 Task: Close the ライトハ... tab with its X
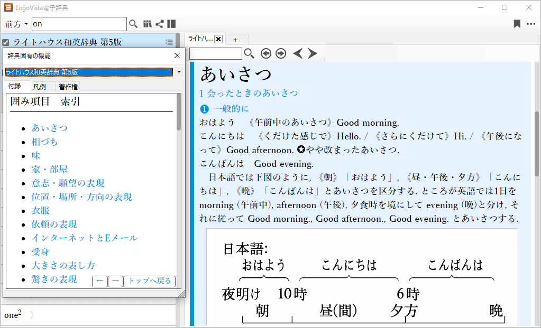pyautogui.click(x=218, y=39)
